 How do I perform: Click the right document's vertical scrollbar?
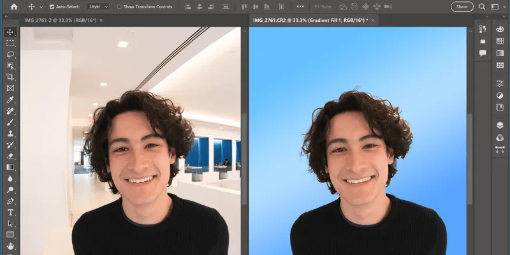(x=470, y=159)
